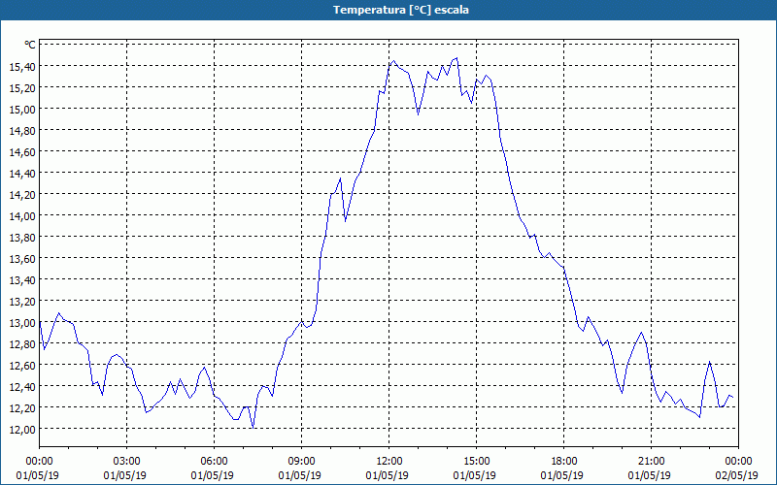Select the 14,00 y-axis value
Image resolution: width=777 pixels, height=485 pixels.
(22, 215)
